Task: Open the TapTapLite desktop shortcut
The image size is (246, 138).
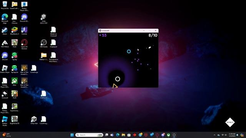Action: pyautogui.click(x=15, y=69)
